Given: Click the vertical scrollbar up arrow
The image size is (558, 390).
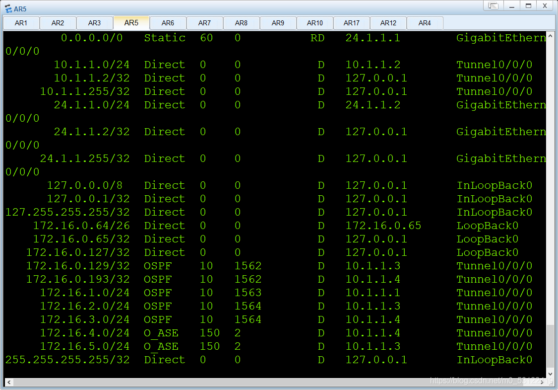Looking at the screenshot, I should tap(550, 36).
